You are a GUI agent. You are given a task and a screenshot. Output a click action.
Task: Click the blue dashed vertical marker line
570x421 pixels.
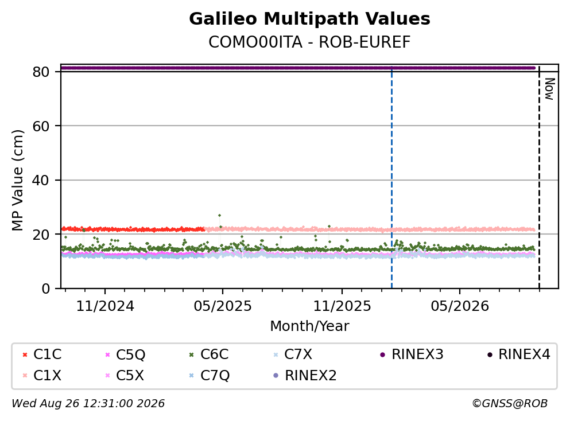pos(391,177)
